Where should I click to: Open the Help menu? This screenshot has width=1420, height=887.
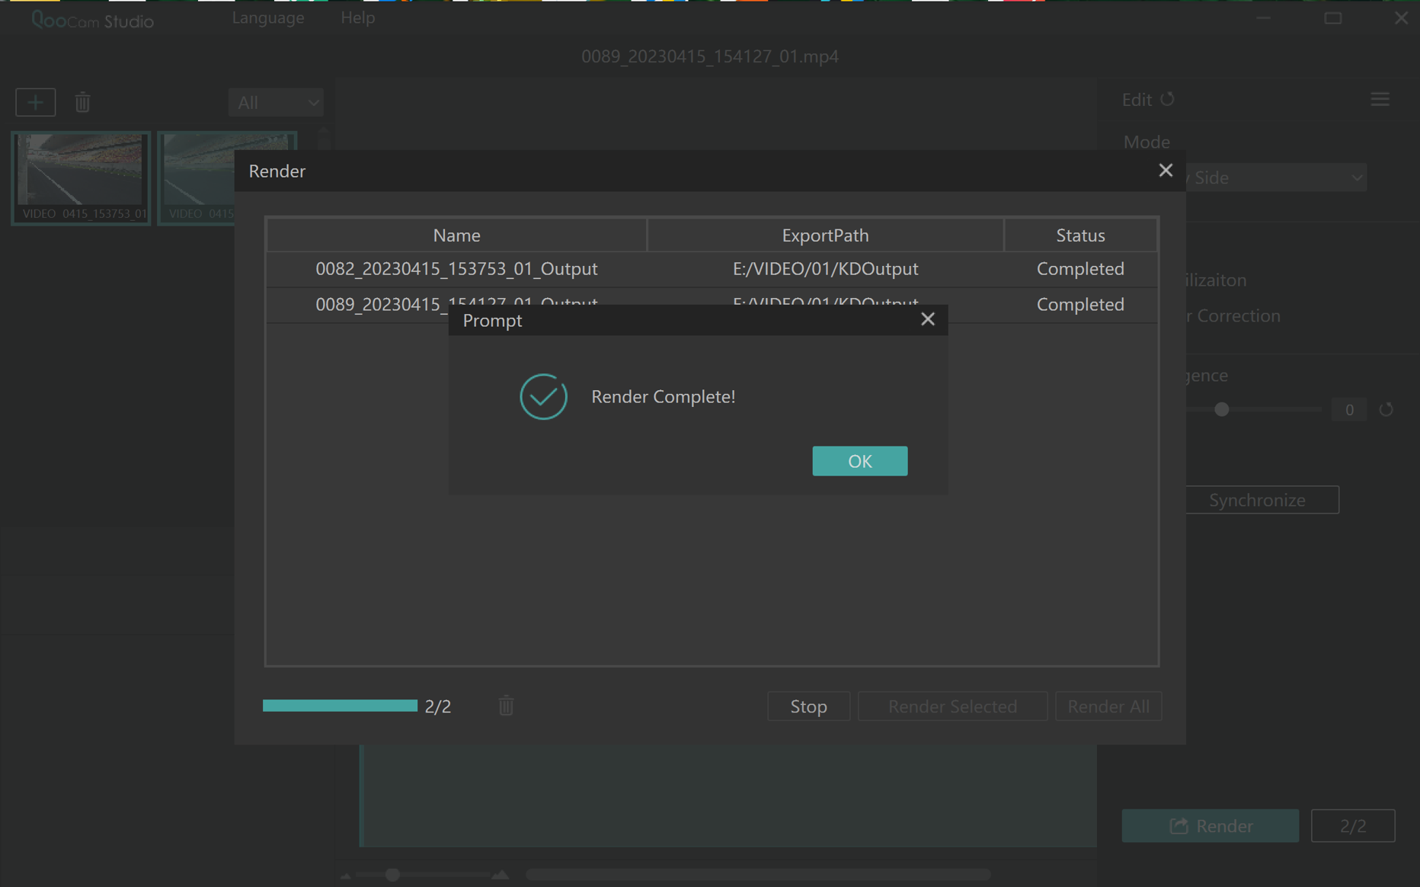point(357,18)
